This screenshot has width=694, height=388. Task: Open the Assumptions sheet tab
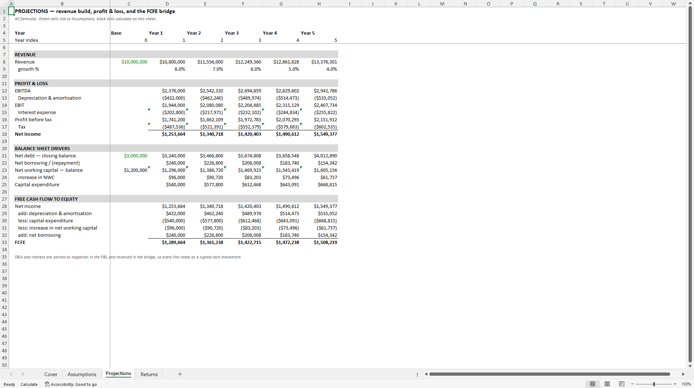(x=82, y=374)
